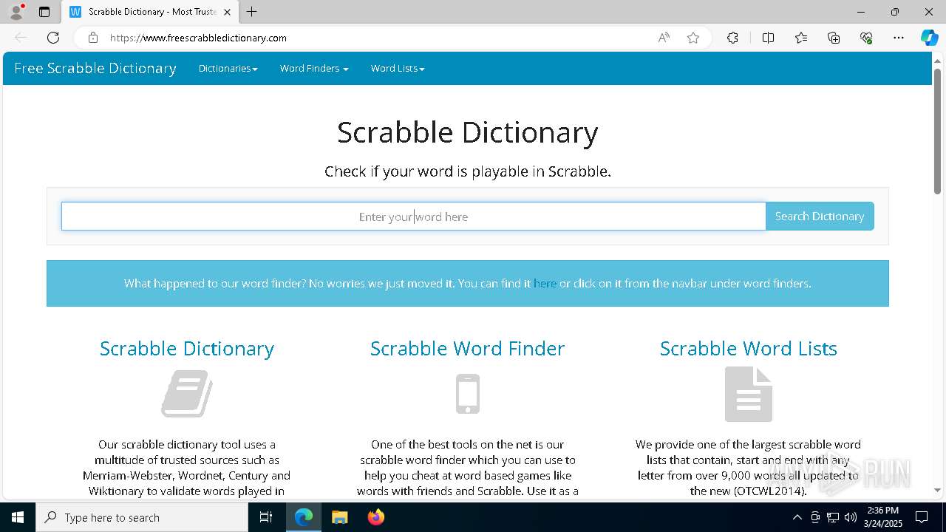Open the network tray icon
Screen dimensions: 946x532
click(x=833, y=517)
